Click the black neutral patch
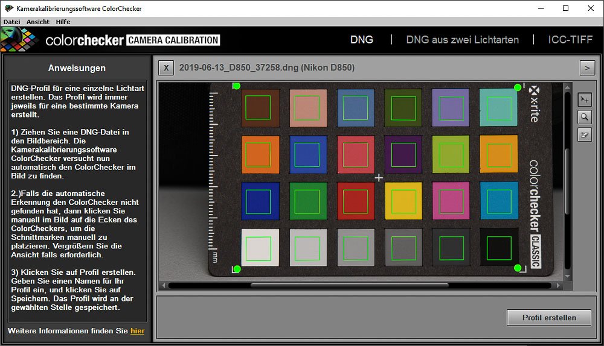 [x=500, y=247]
